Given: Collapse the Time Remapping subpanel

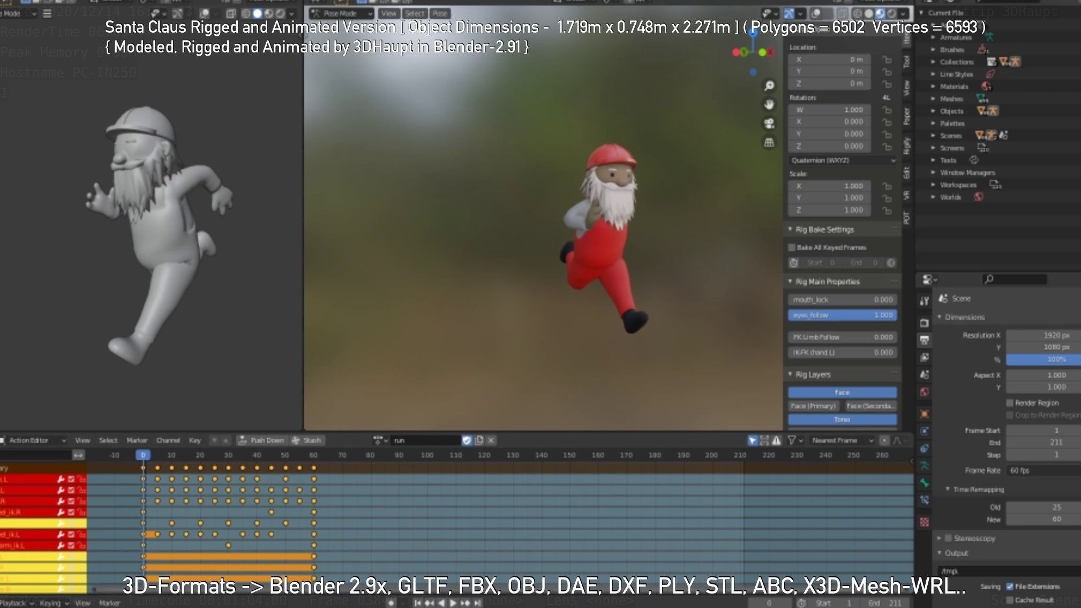Looking at the screenshot, I should pyautogui.click(x=948, y=489).
